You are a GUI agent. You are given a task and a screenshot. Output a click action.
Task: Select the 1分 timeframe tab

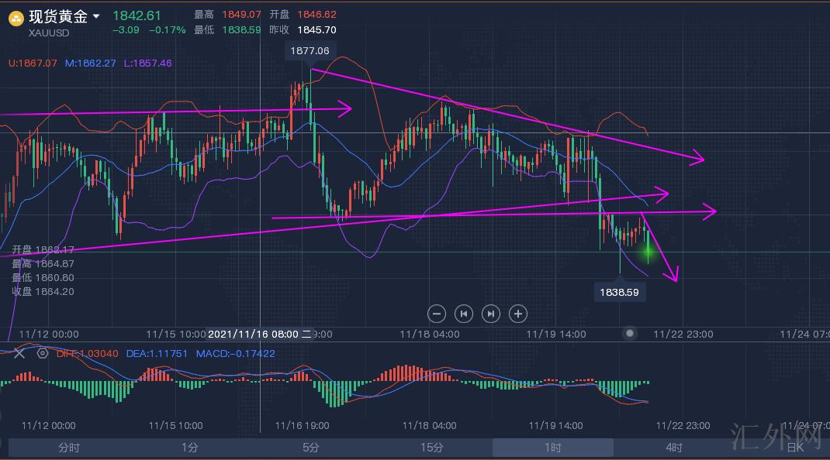(x=189, y=448)
